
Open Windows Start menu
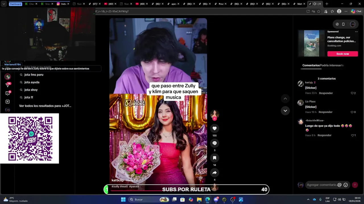click(123, 199)
